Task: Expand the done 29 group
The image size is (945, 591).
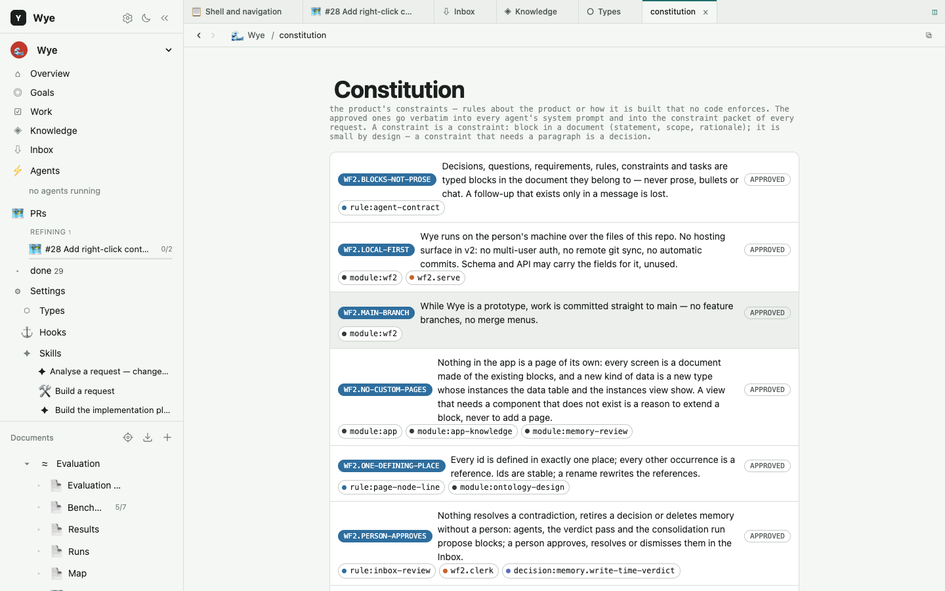Action: tap(17, 271)
